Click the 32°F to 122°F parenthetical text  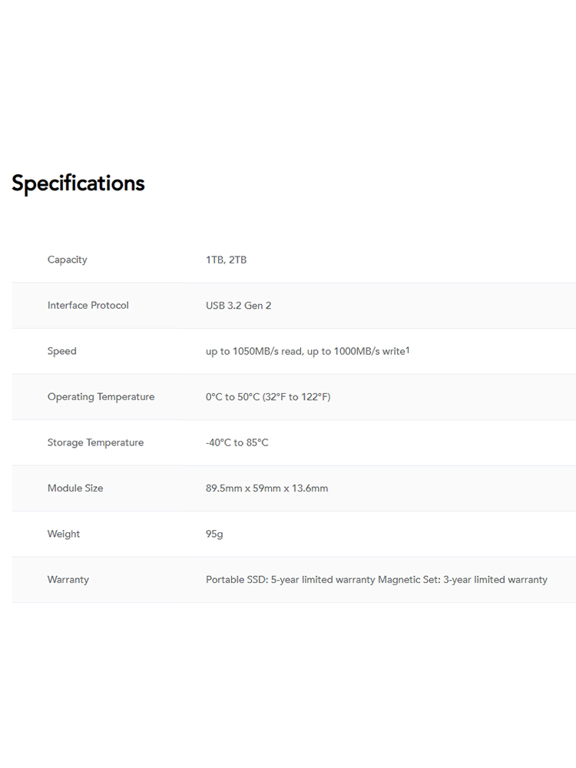pos(296,397)
